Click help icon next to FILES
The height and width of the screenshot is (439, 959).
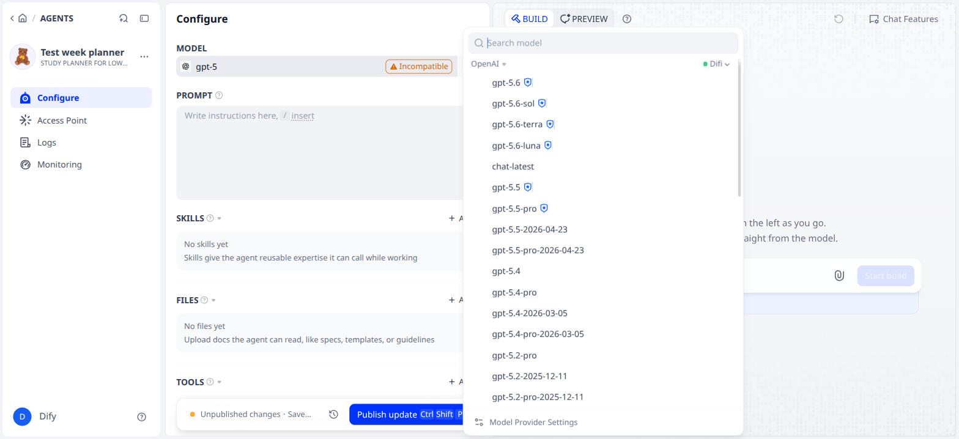tap(204, 300)
